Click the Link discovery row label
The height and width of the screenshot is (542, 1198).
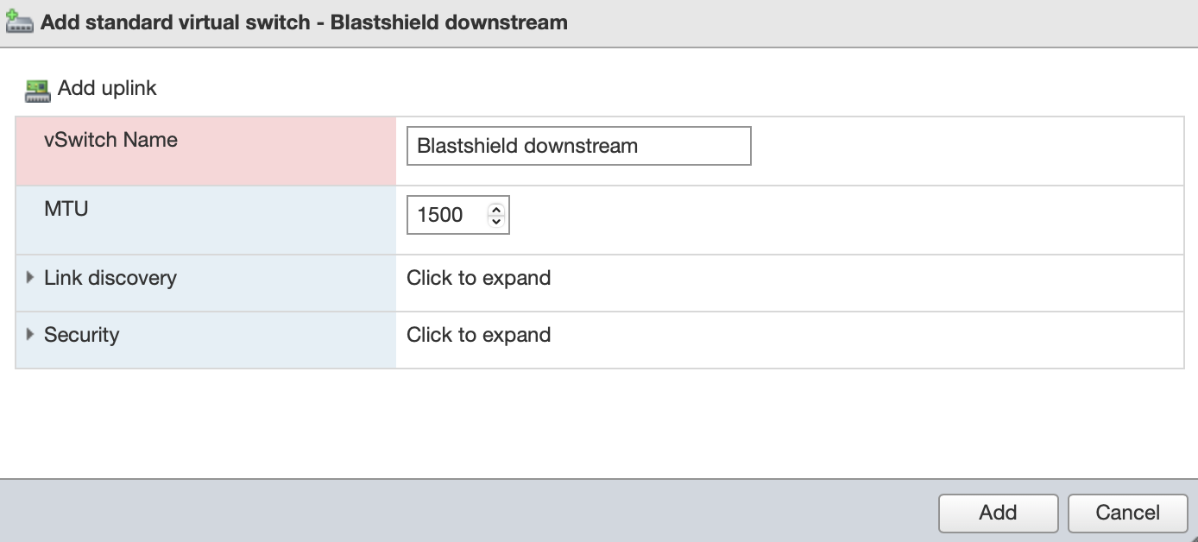(110, 277)
